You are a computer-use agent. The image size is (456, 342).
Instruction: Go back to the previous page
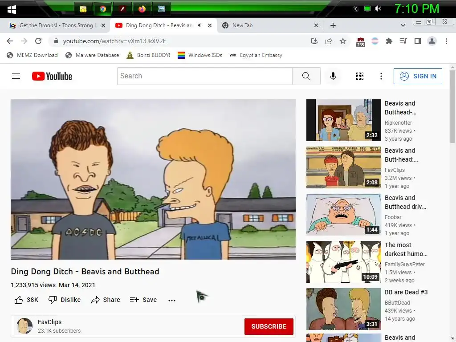(x=10, y=41)
